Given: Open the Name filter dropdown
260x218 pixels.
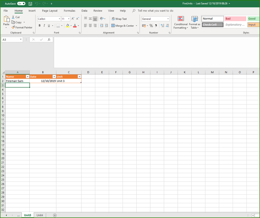Looking at the screenshot, I should tap(27, 77).
